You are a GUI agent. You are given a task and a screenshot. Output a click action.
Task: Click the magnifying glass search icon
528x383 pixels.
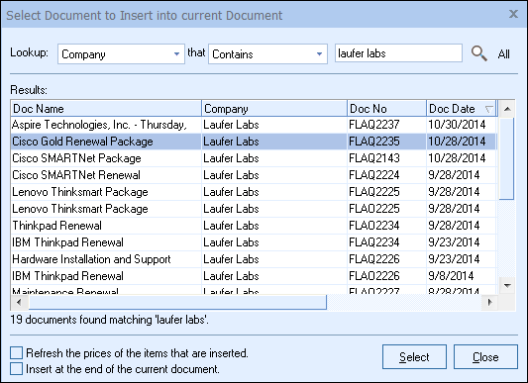[x=479, y=53]
